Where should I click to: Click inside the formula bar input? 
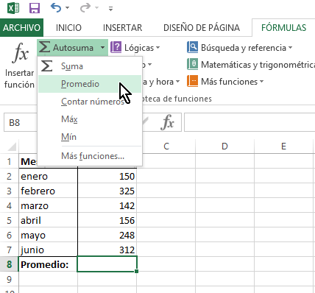(249, 122)
